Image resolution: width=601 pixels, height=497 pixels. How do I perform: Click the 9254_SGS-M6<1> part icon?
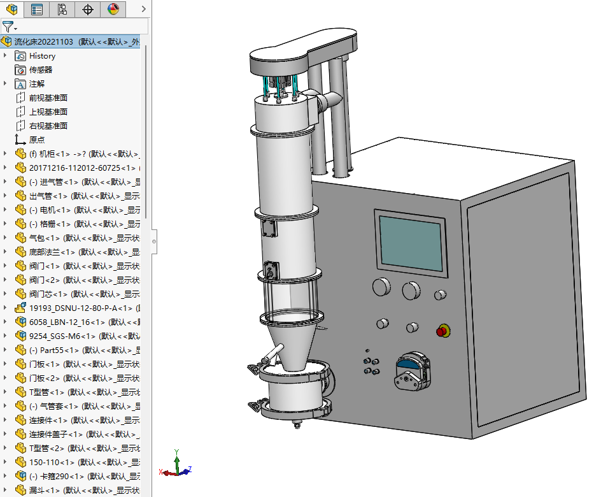[x=20, y=336]
